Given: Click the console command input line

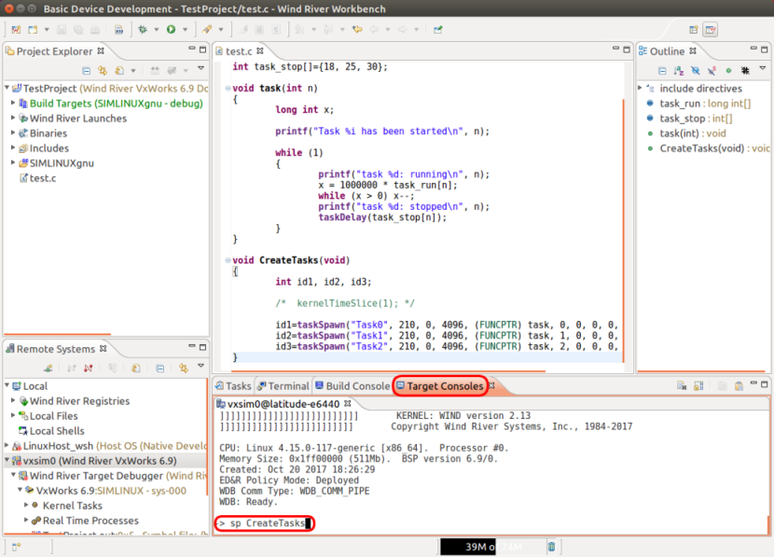Looking at the screenshot, I should point(265,522).
